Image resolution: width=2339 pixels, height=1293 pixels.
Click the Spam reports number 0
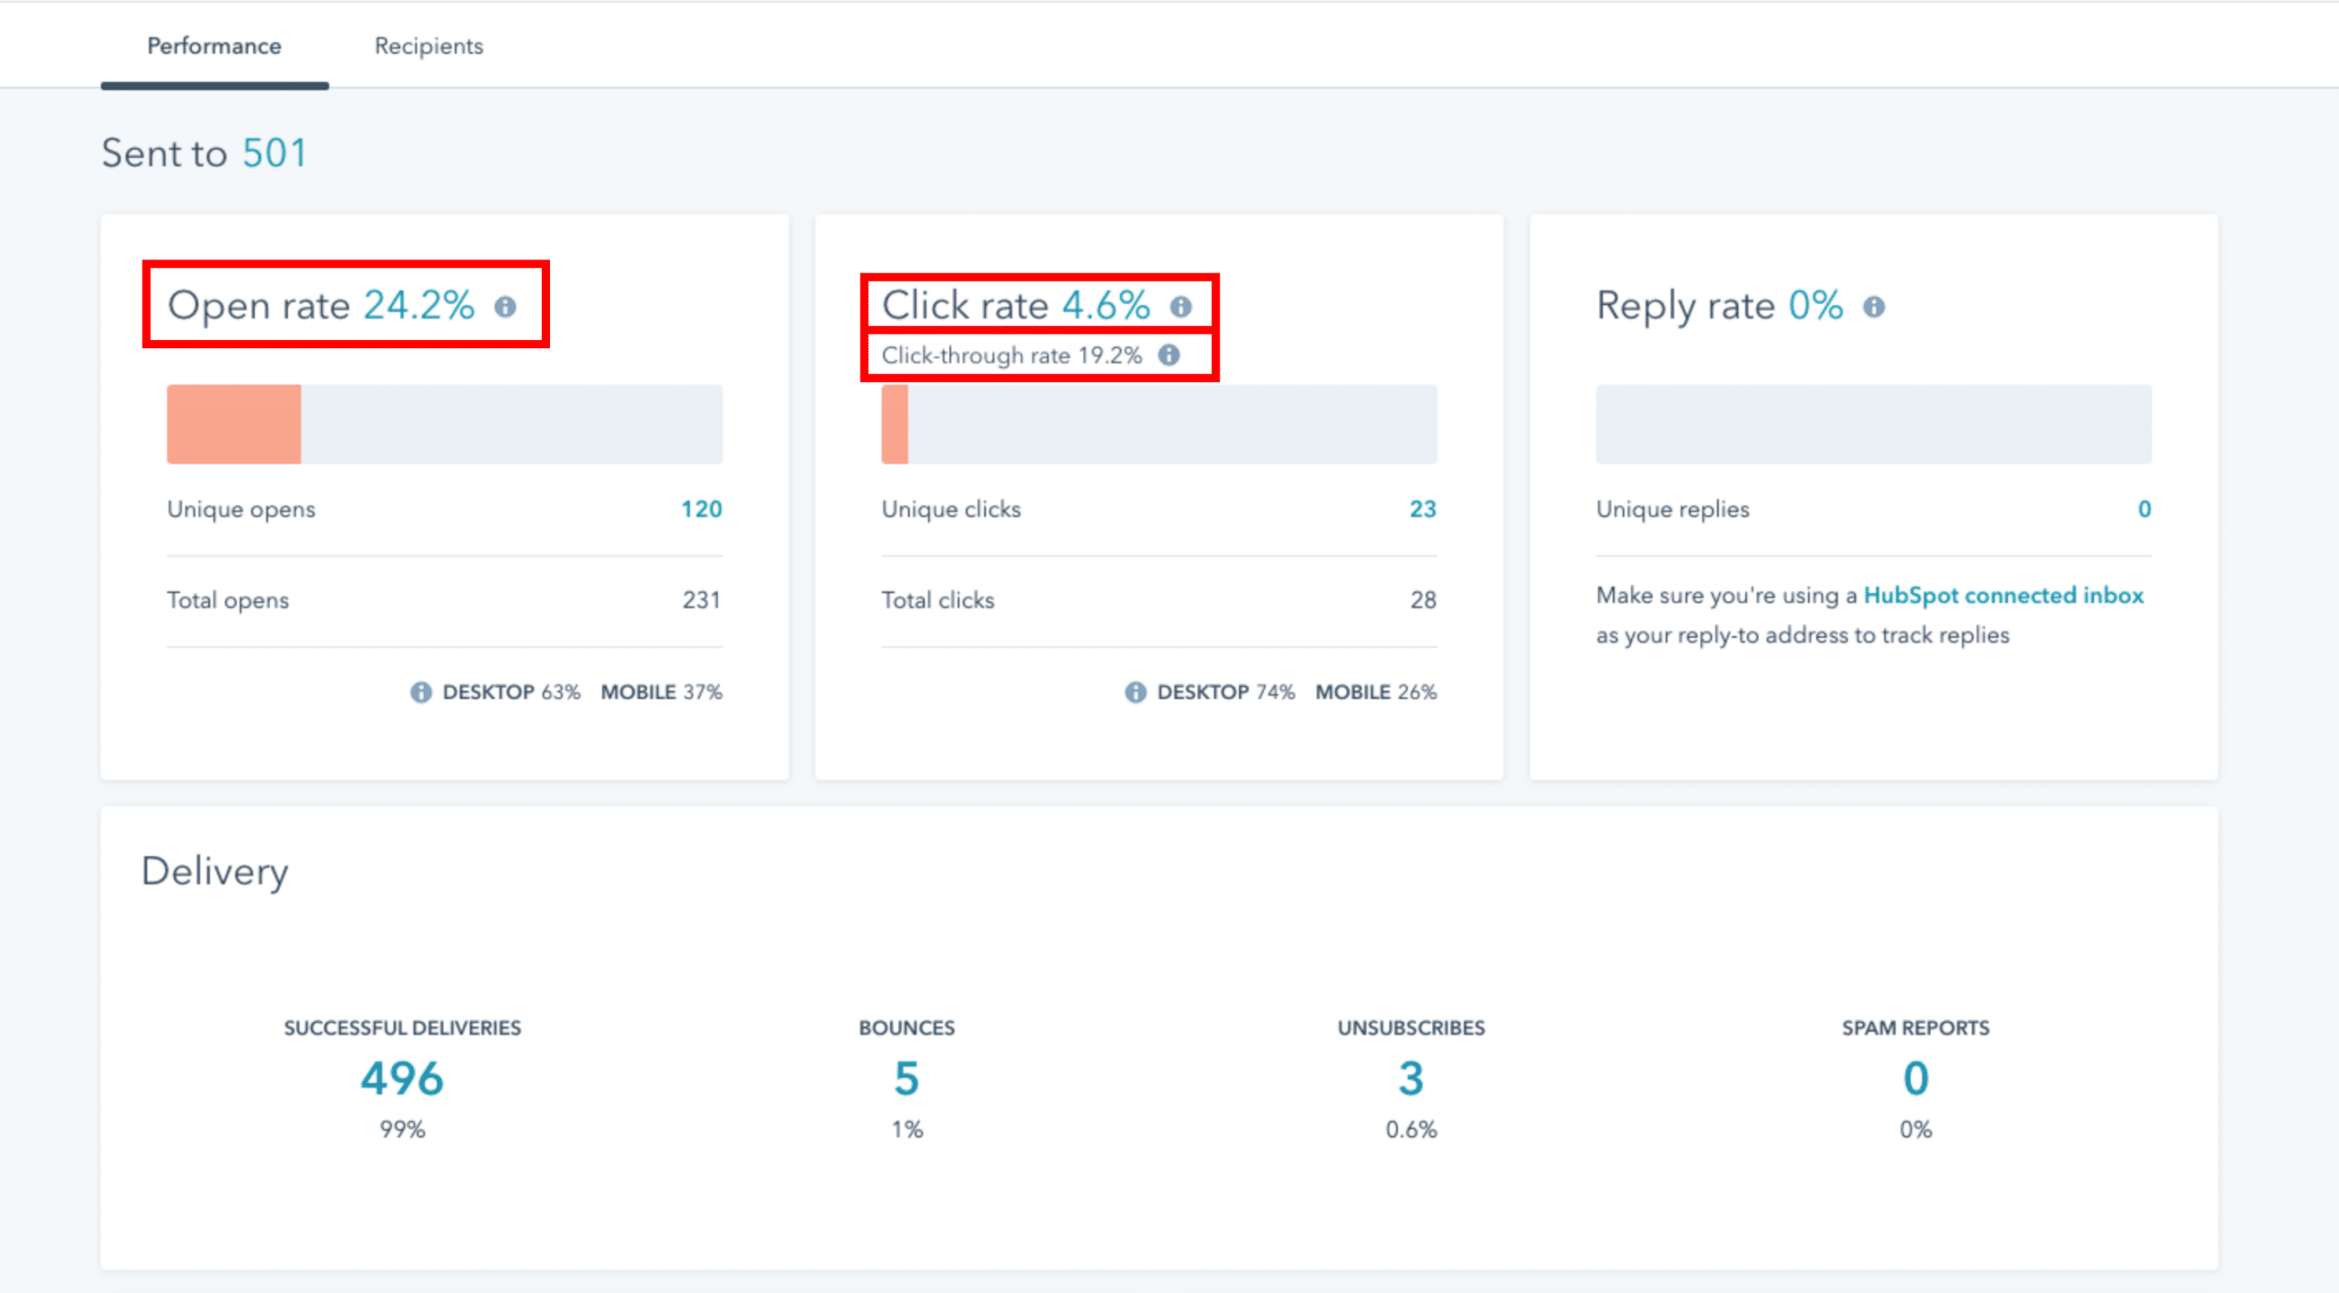pos(1916,1078)
